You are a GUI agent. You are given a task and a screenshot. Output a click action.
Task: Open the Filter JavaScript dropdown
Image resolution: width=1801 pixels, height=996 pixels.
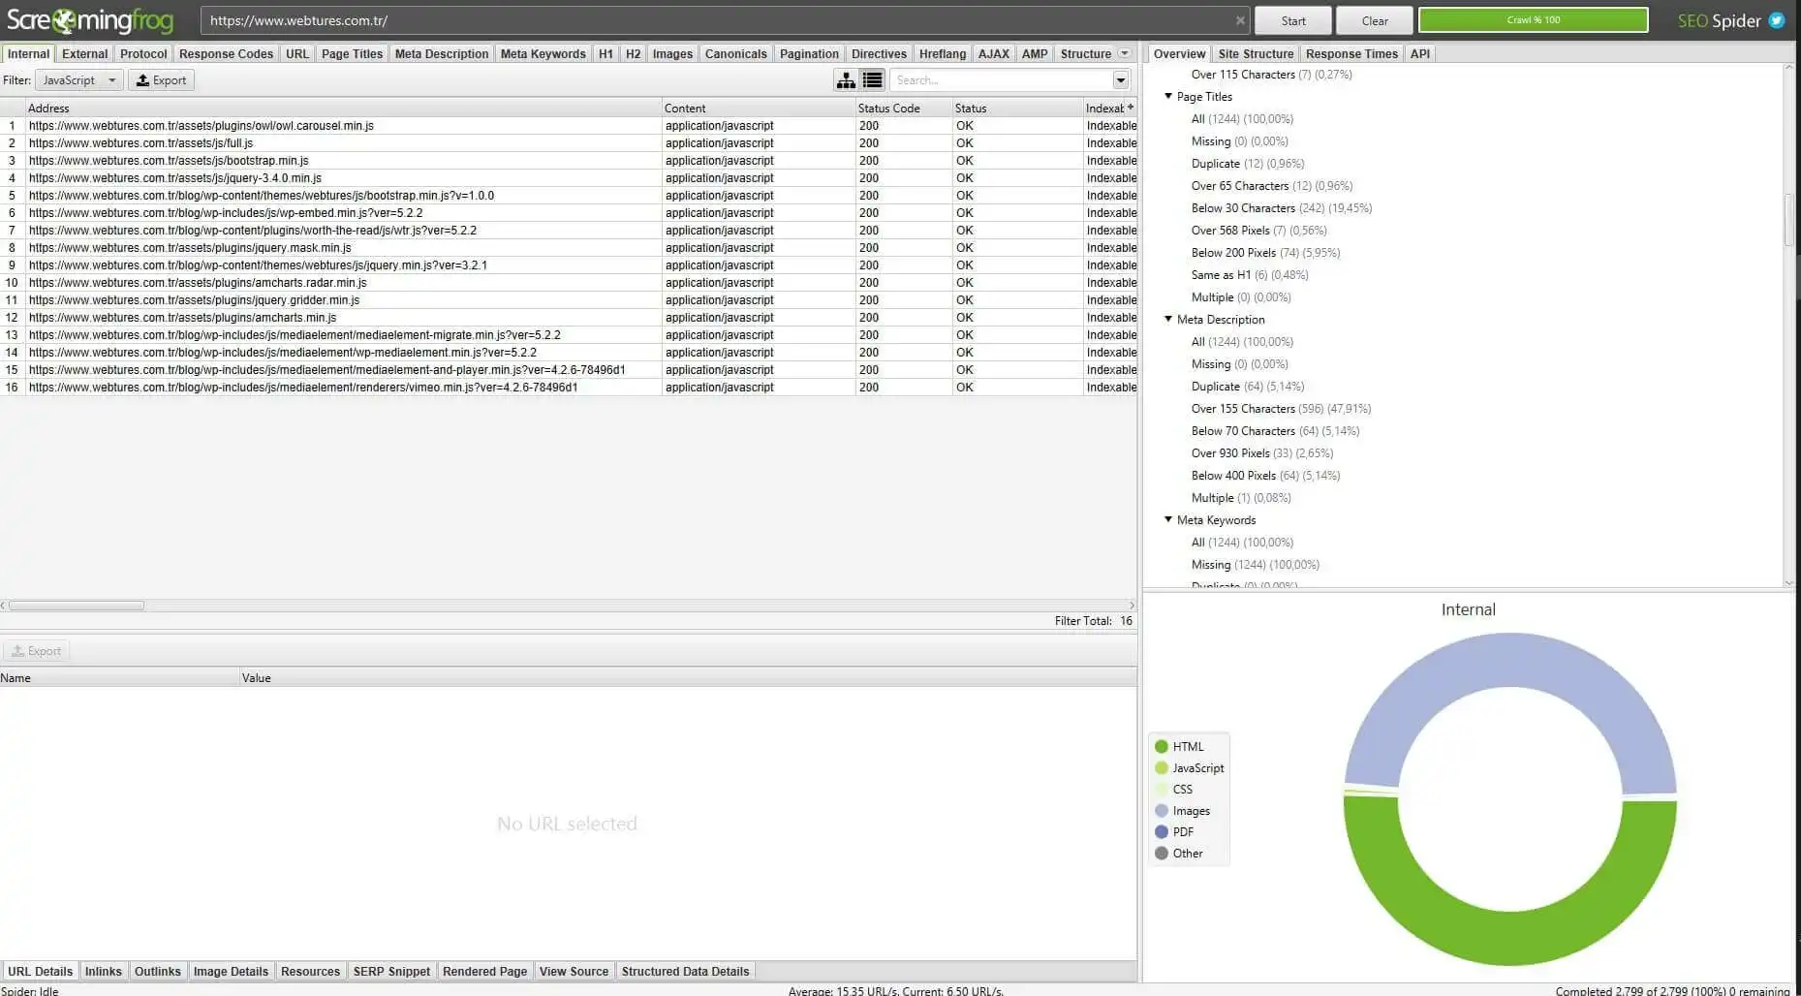pos(110,79)
